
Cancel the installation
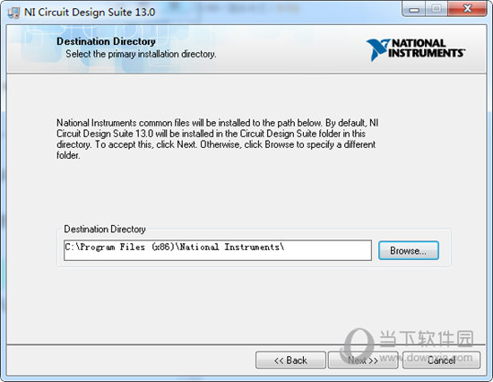441,360
